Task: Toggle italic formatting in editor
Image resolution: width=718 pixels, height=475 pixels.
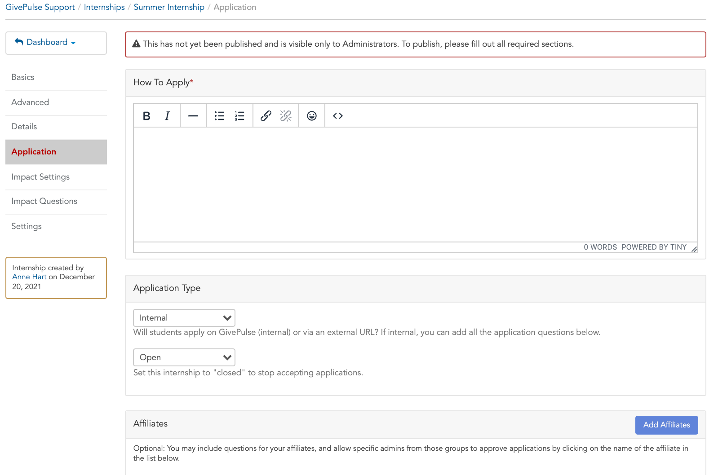Action: (167, 116)
